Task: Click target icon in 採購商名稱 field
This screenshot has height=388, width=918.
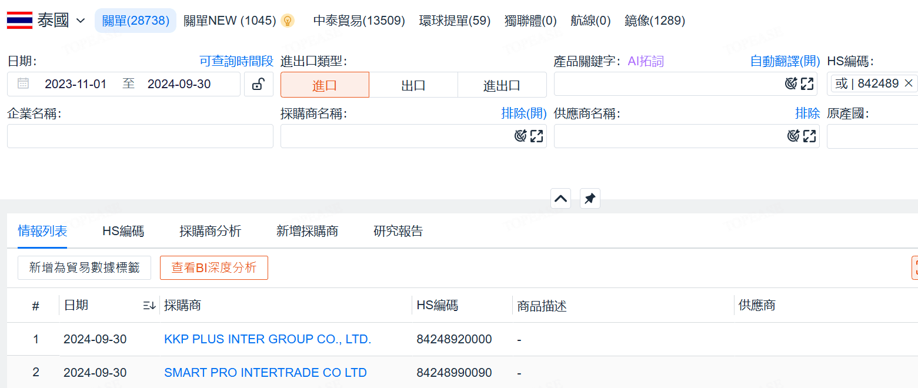Action: pos(520,136)
